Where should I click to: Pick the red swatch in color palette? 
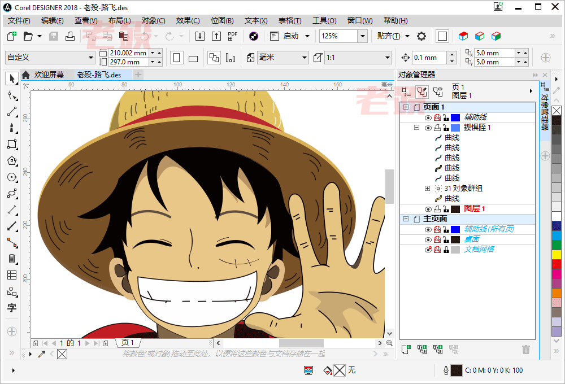click(557, 264)
